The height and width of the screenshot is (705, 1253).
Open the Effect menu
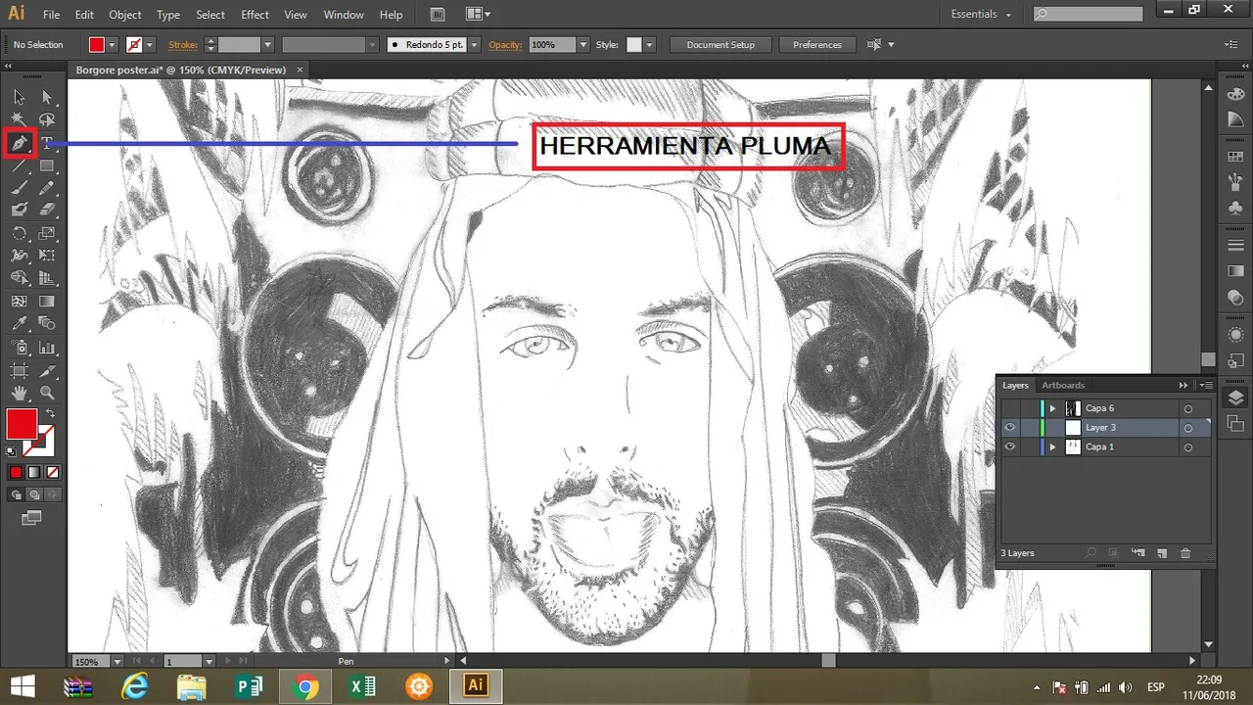click(255, 15)
